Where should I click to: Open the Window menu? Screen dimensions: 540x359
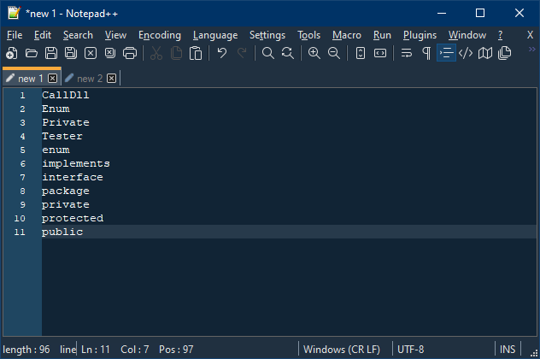pos(467,35)
